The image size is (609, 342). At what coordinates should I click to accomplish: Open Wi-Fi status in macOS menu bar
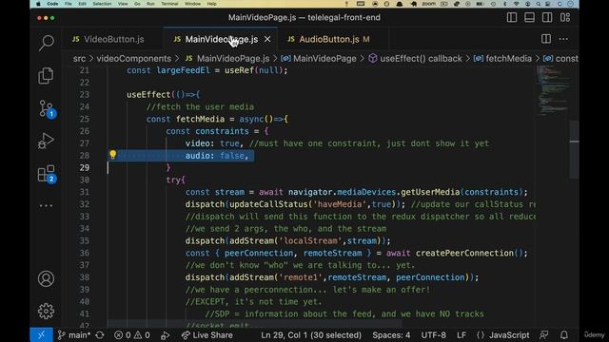tap(516, 4)
